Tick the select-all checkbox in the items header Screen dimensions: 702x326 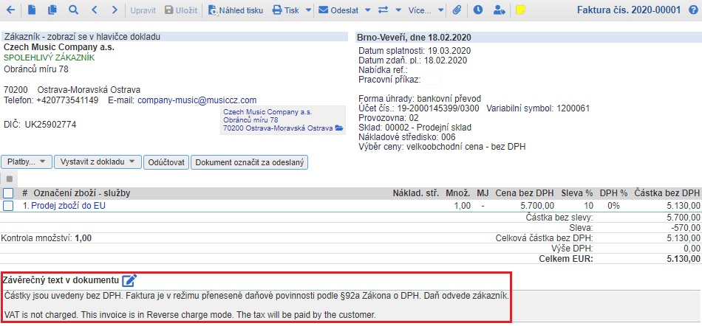[8, 193]
